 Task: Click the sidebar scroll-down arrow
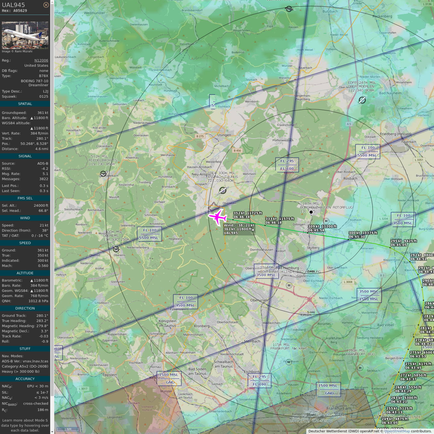pos(52,432)
